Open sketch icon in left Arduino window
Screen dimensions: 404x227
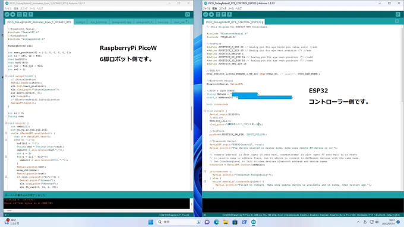(25, 14)
